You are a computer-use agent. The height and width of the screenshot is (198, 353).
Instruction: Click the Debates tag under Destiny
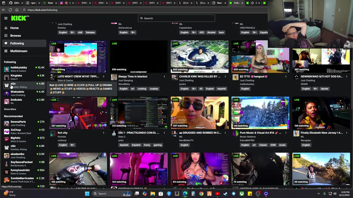90,32
